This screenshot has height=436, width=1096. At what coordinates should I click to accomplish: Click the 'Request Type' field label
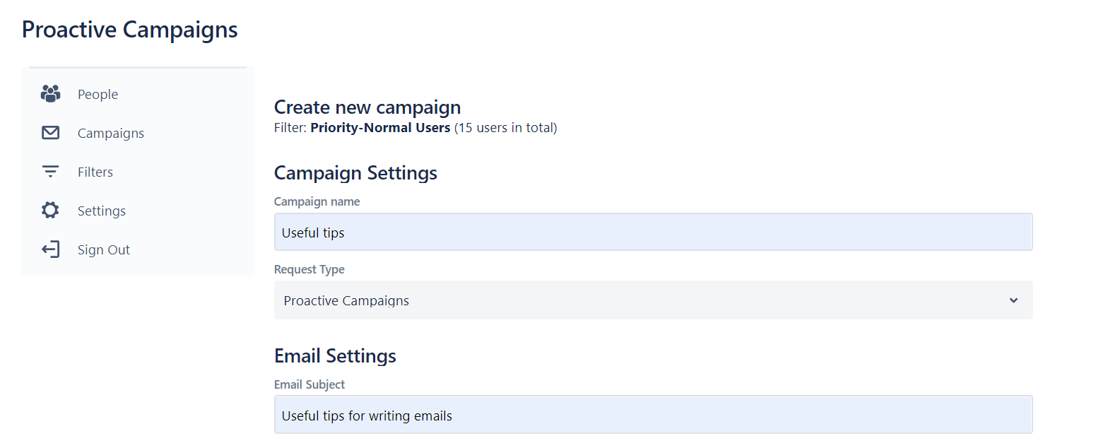coord(310,269)
